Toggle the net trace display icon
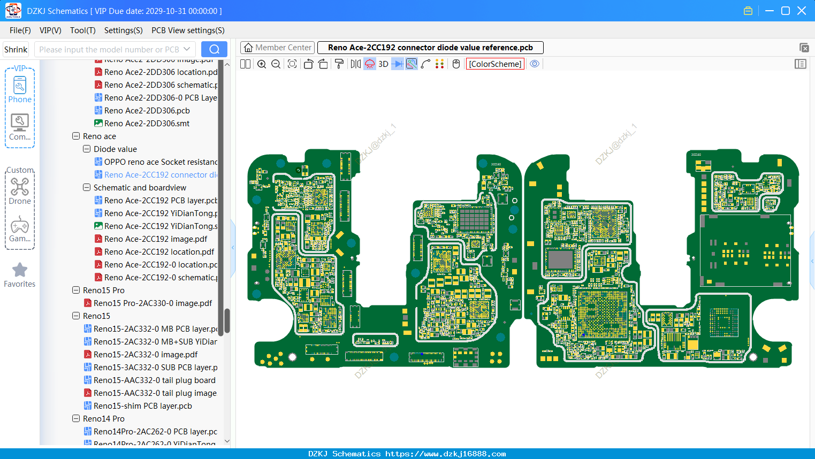The height and width of the screenshot is (459, 815). [x=412, y=64]
